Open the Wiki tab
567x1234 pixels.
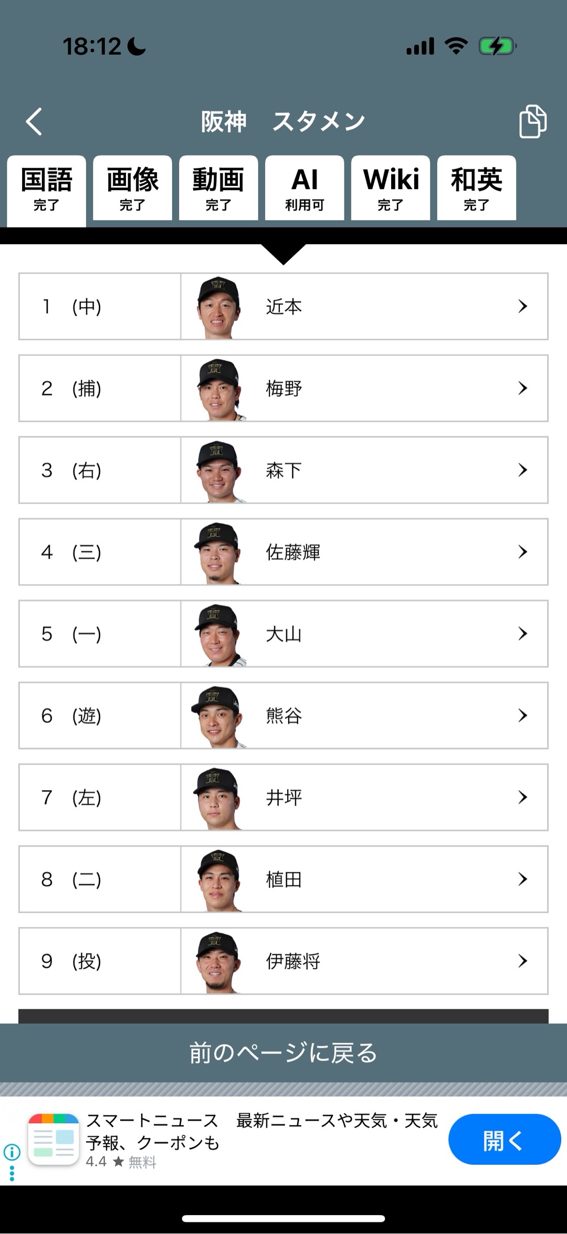(x=391, y=188)
